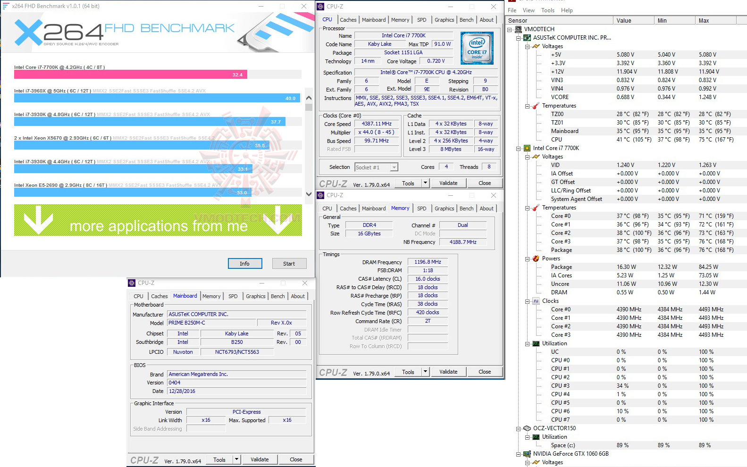Open the Tools dropdown arrow in the CPU window
The width and height of the screenshot is (747, 467).
425,183
